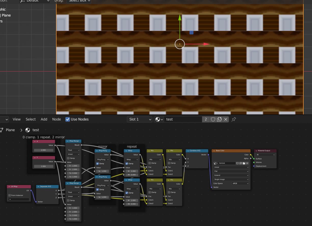Open the Flat projection dropdown
Image resolution: width=312 pixels, height=226 pixels.
click(231, 171)
